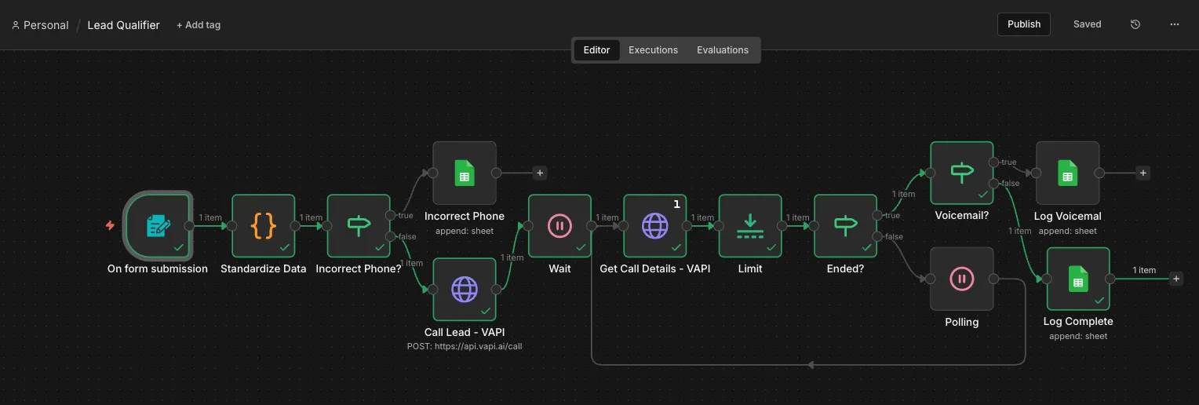Click the 'Incorrect Phone?' node label

[x=359, y=268]
